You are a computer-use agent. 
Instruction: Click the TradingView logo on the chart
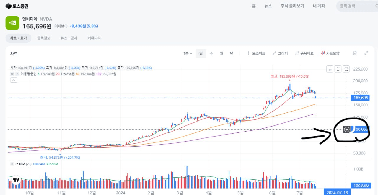pos(16,180)
